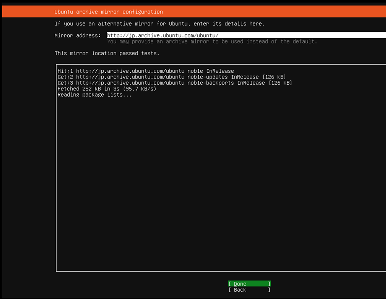Focus the Mirror address input field
386x299 pixels.
tap(246, 35)
